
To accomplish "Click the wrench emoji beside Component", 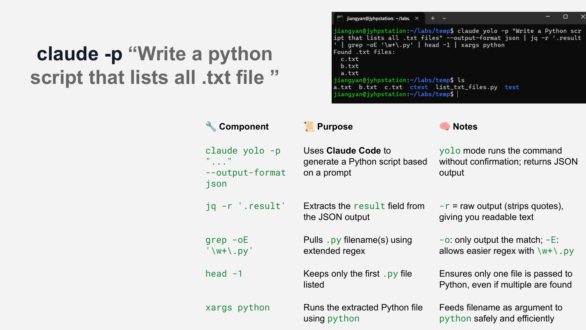I will tap(211, 126).
